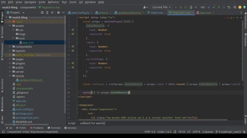Image resolution: width=247 pixels, height=138 pixels.
Task: Collapse the assets folder
Action: pos(10,26)
